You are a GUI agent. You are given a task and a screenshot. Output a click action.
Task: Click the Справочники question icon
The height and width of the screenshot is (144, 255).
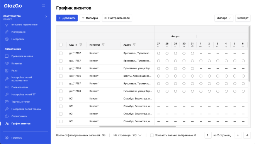(x=7, y=116)
